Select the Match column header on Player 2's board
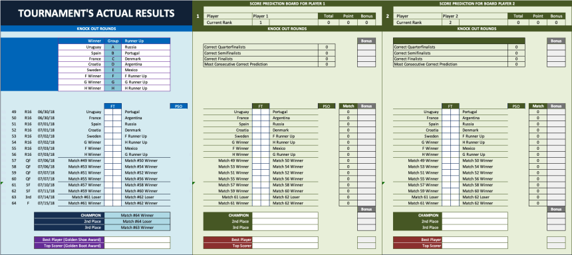 (x=538, y=106)
